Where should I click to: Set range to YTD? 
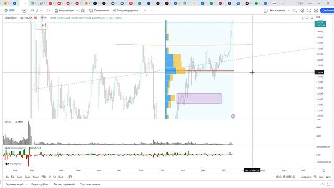pyautogui.click(x=44, y=177)
